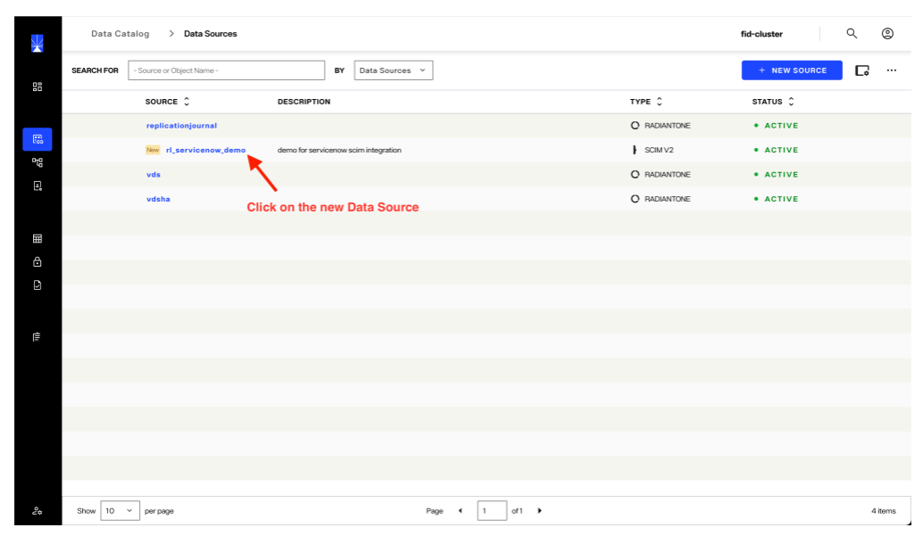Open the Data Sources search-by dropdown
This screenshot has width=923, height=536.
(394, 70)
